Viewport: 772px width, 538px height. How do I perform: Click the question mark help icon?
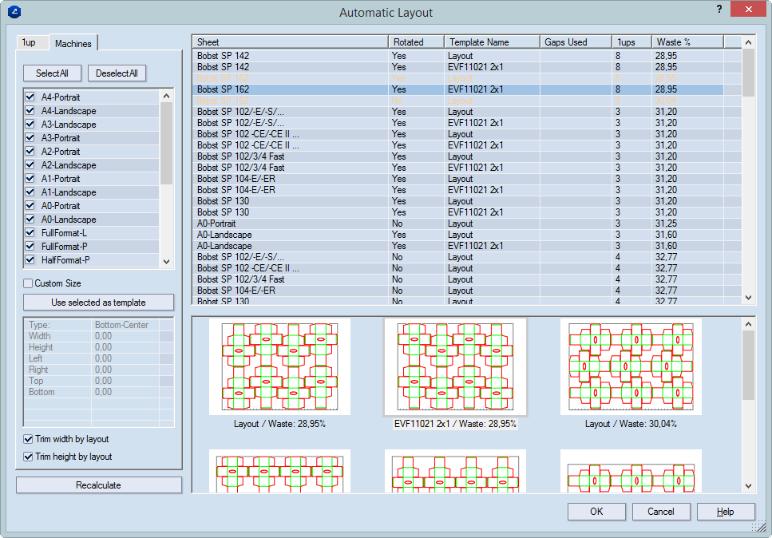pos(719,10)
